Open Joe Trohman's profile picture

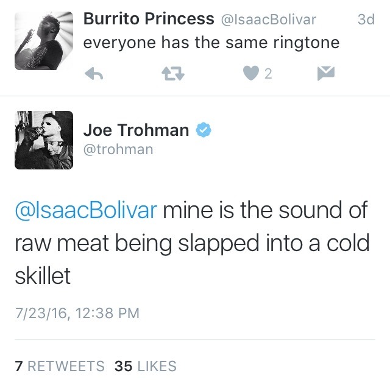[x=44, y=140]
